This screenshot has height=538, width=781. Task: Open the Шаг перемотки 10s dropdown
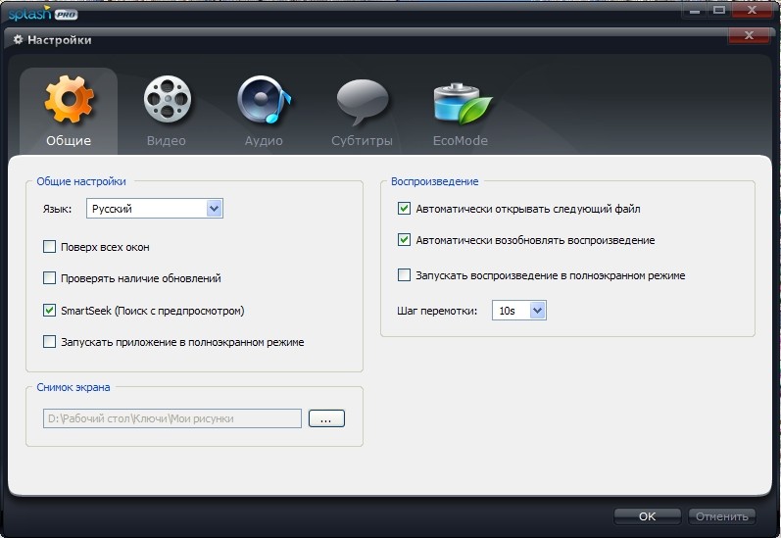point(519,311)
